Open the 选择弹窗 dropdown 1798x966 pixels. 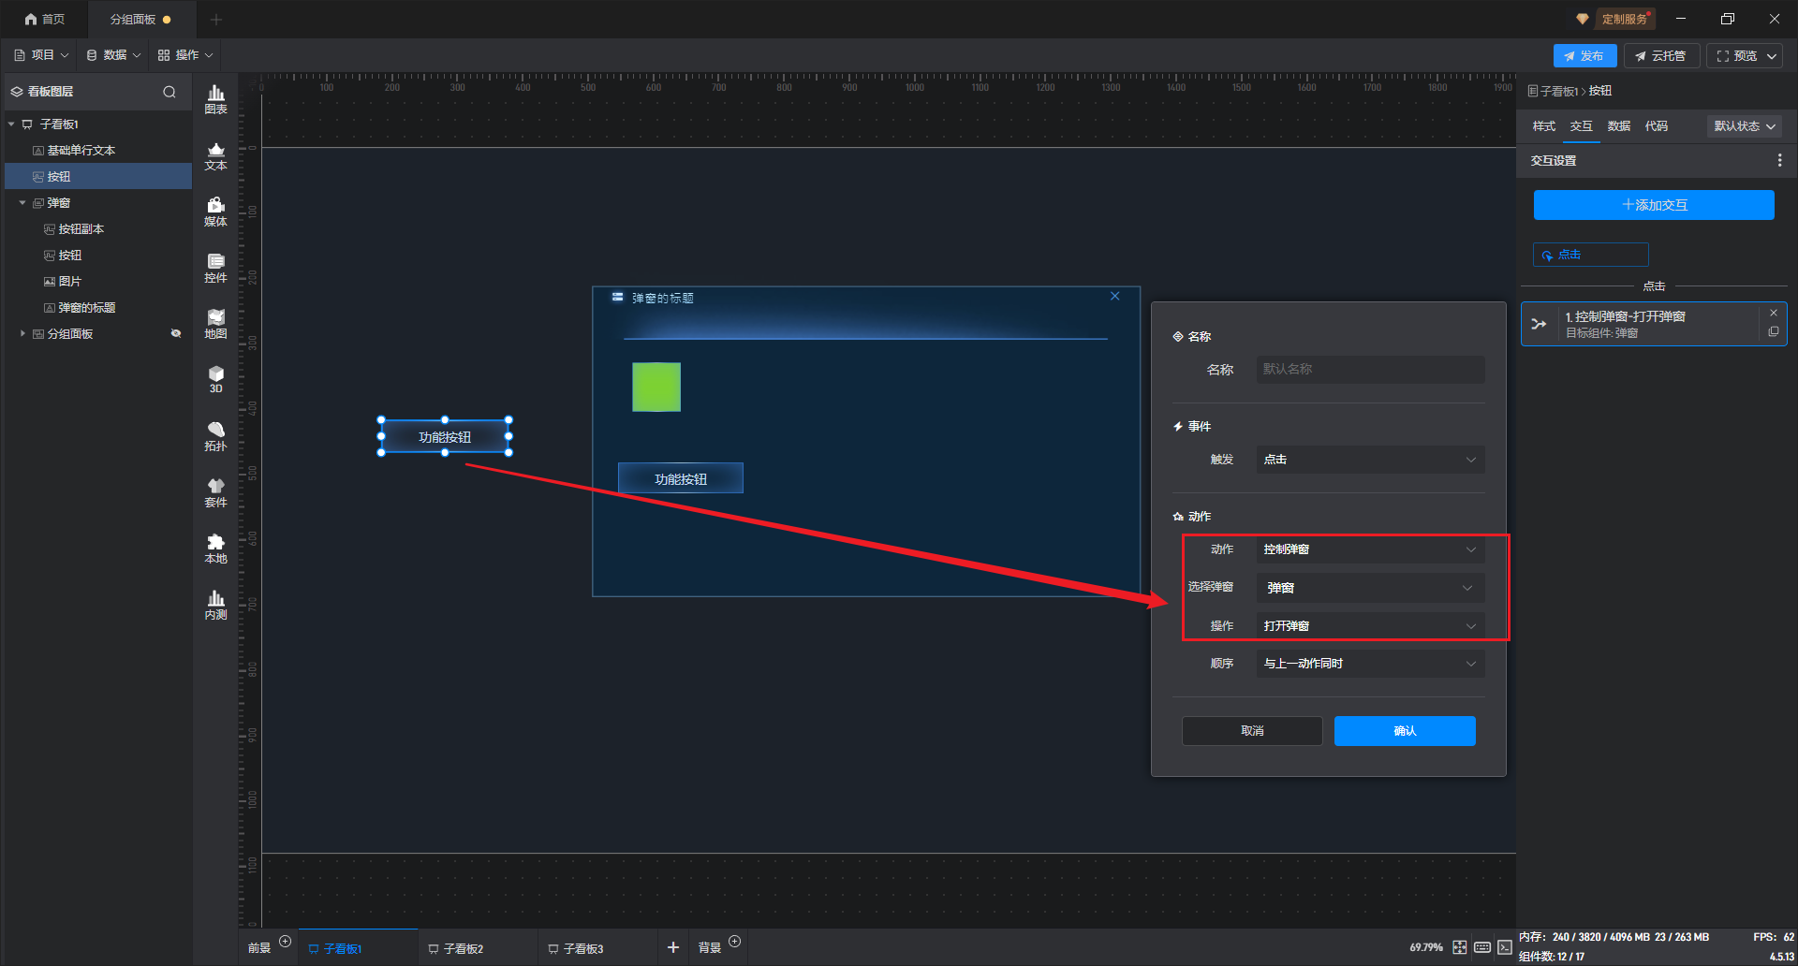(x=1369, y=588)
